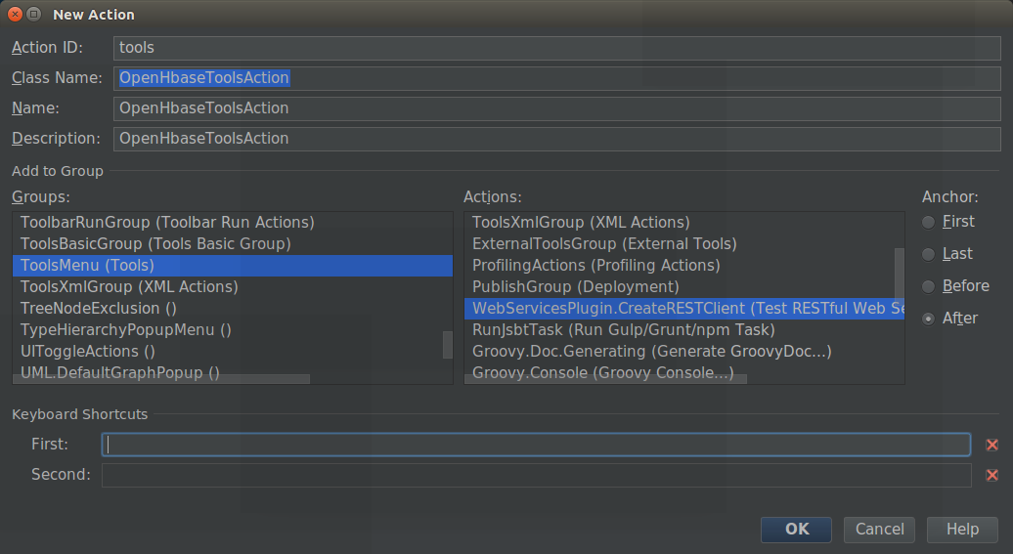Close the New Action dialog window
The image size is (1013, 554).
pos(16,15)
